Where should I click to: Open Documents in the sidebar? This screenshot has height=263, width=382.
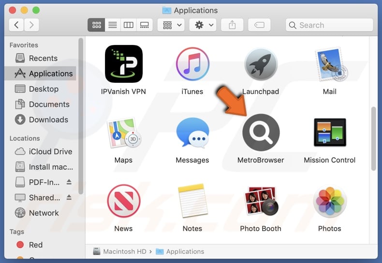click(x=41, y=104)
